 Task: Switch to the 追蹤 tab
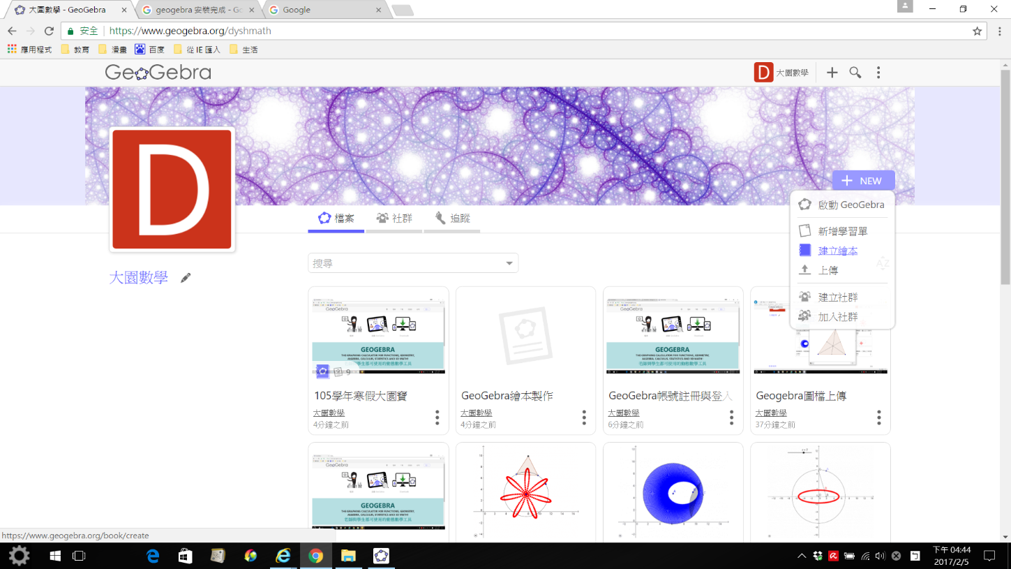click(452, 219)
